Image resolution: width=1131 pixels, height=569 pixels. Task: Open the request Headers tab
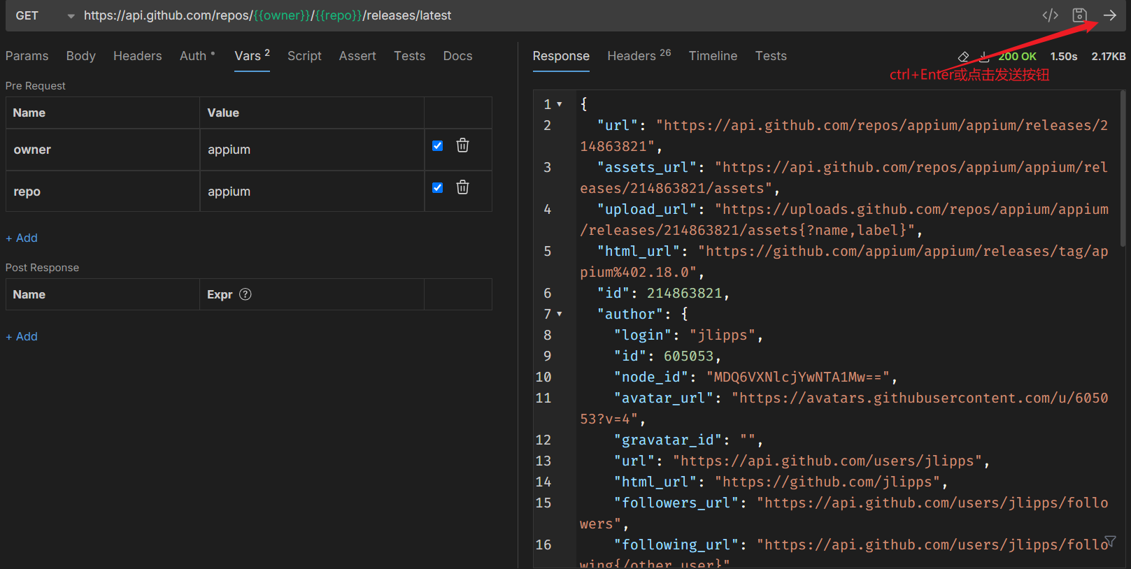[138, 56]
